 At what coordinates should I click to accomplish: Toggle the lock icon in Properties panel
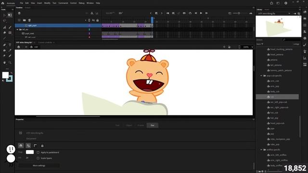click(x=42, y=146)
